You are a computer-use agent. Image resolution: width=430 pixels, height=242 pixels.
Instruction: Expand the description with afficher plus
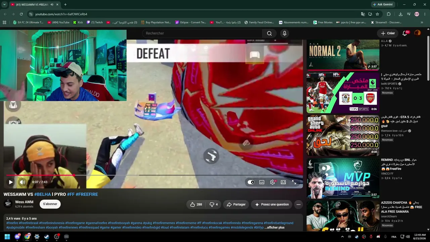click(274, 228)
